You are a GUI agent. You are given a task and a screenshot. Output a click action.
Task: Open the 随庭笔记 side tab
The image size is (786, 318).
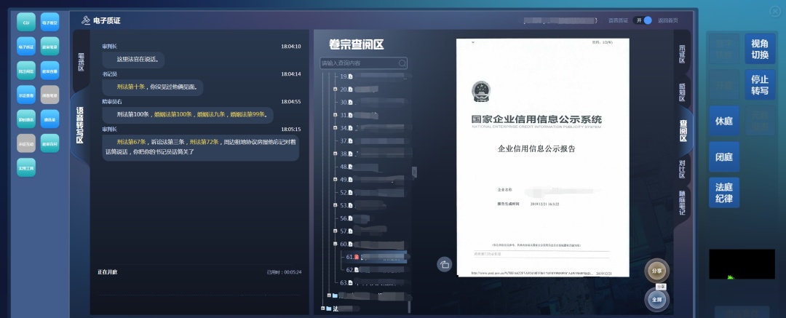682,203
